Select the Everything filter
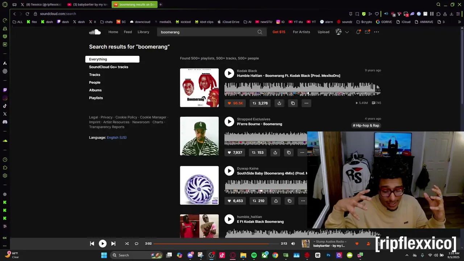This screenshot has height=261, width=464. [x=112, y=59]
